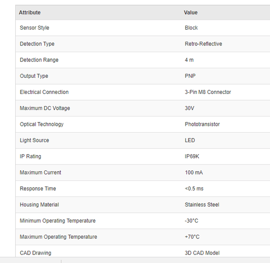The image size is (270, 263).
Task: Click the Block sensor style value
Action: pos(191,28)
